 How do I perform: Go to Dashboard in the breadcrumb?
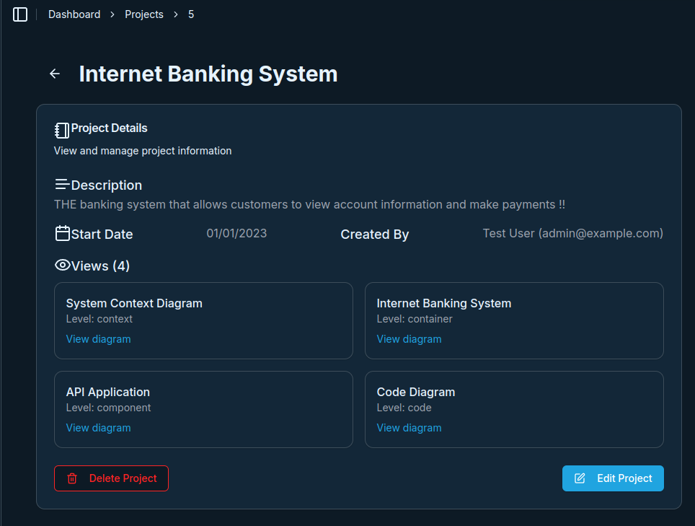74,14
